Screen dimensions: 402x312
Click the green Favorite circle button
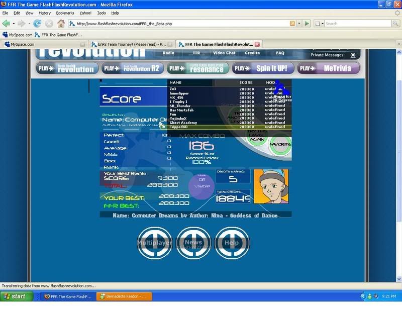pyautogui.click(x=280, y=145)
